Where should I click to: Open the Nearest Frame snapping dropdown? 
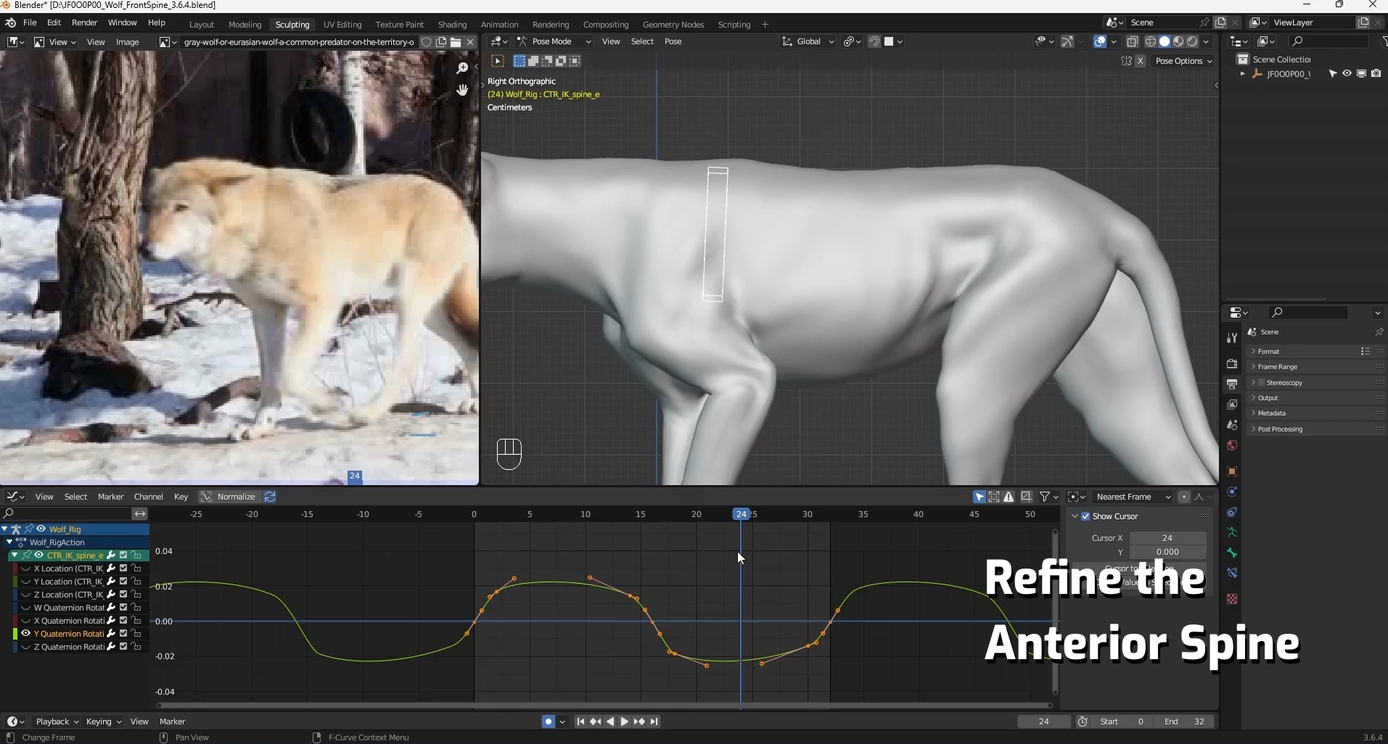(1133, 497)
